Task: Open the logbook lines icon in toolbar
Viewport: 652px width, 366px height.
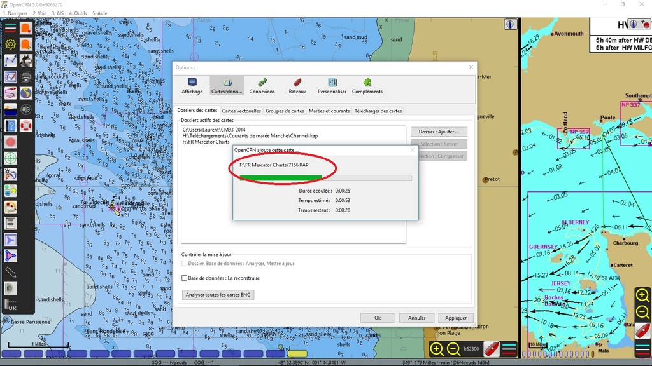Action: click(10, 223)
